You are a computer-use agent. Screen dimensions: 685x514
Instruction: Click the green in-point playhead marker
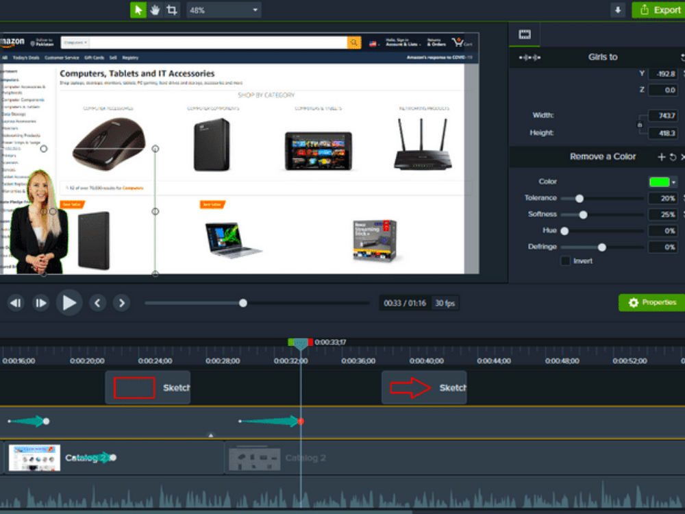click(291, 342)
